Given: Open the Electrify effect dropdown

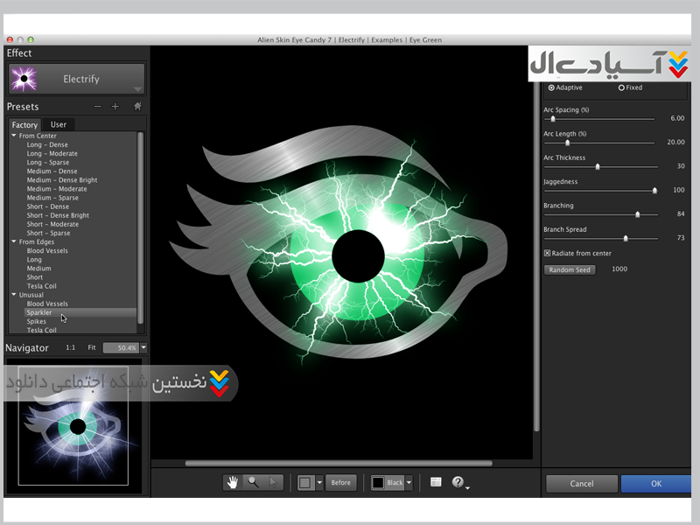Looking at the screenshot, I should (x=76, y=79).
